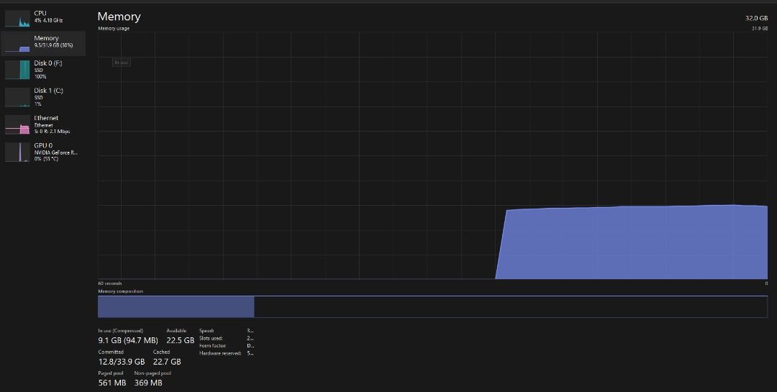Click the 32.0 GB total memory label
This screenshot has height=392, width=777.
coord(756,17)
